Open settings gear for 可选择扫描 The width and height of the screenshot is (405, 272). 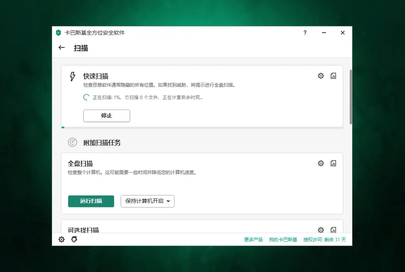point(321,230)
